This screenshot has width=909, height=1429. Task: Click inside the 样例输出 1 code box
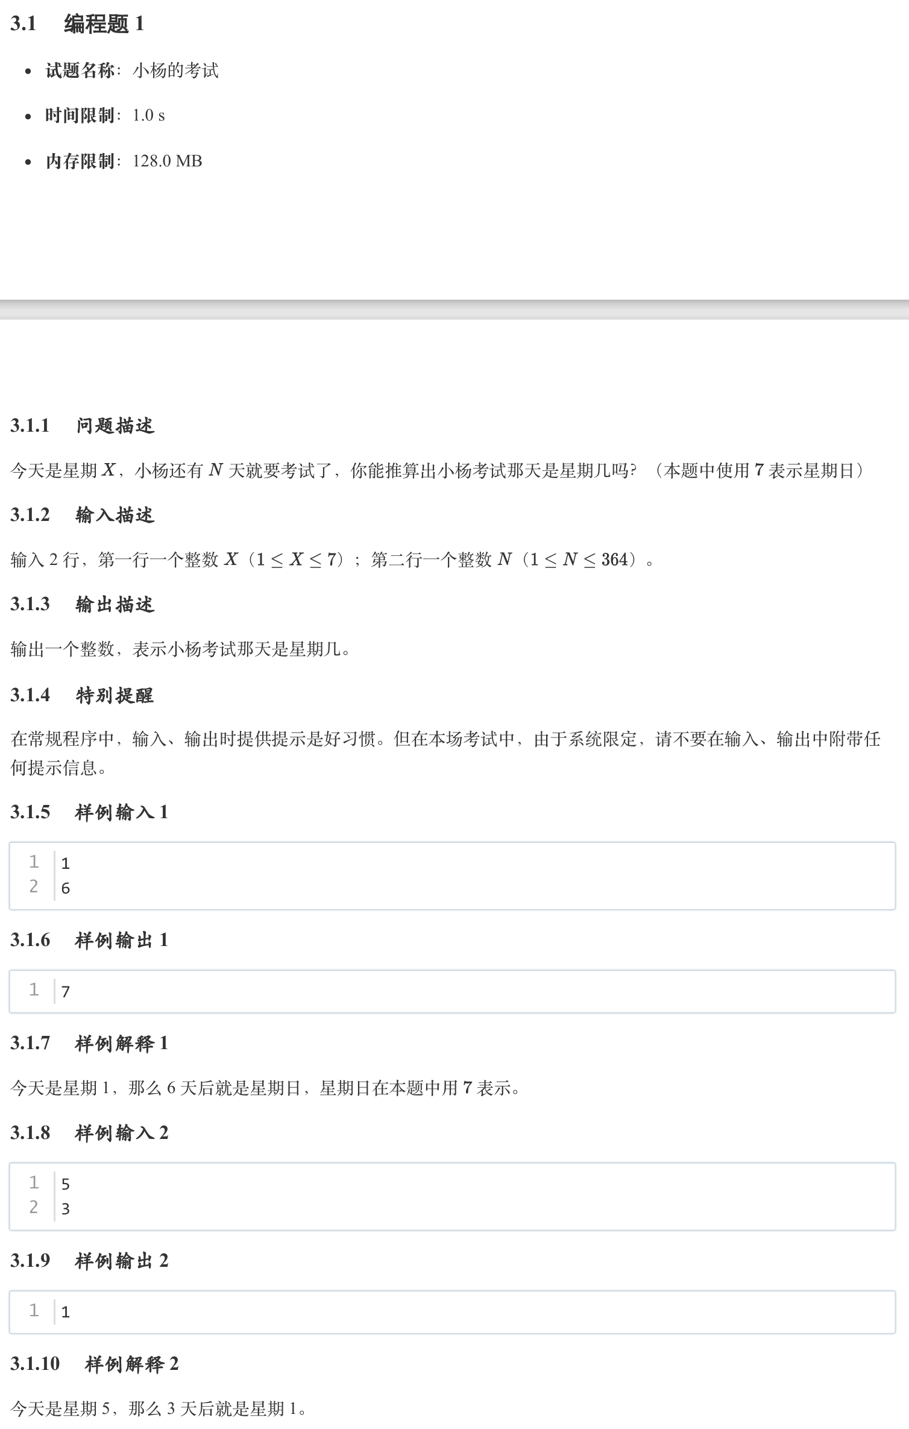[452, 991]
